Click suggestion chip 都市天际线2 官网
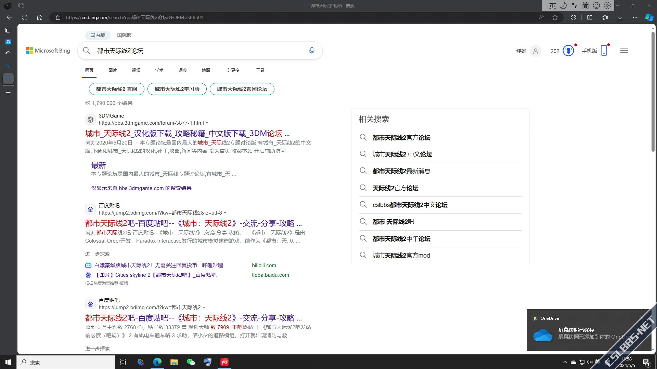 click(x=117, y=89)
